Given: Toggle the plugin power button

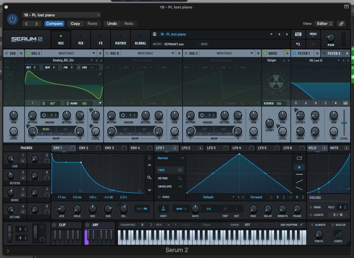Looking at the screenshot, I should (12, 19).
